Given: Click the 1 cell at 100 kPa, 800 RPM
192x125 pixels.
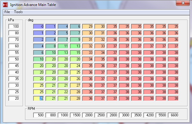Looking at the screenshot, I should 51,26.
